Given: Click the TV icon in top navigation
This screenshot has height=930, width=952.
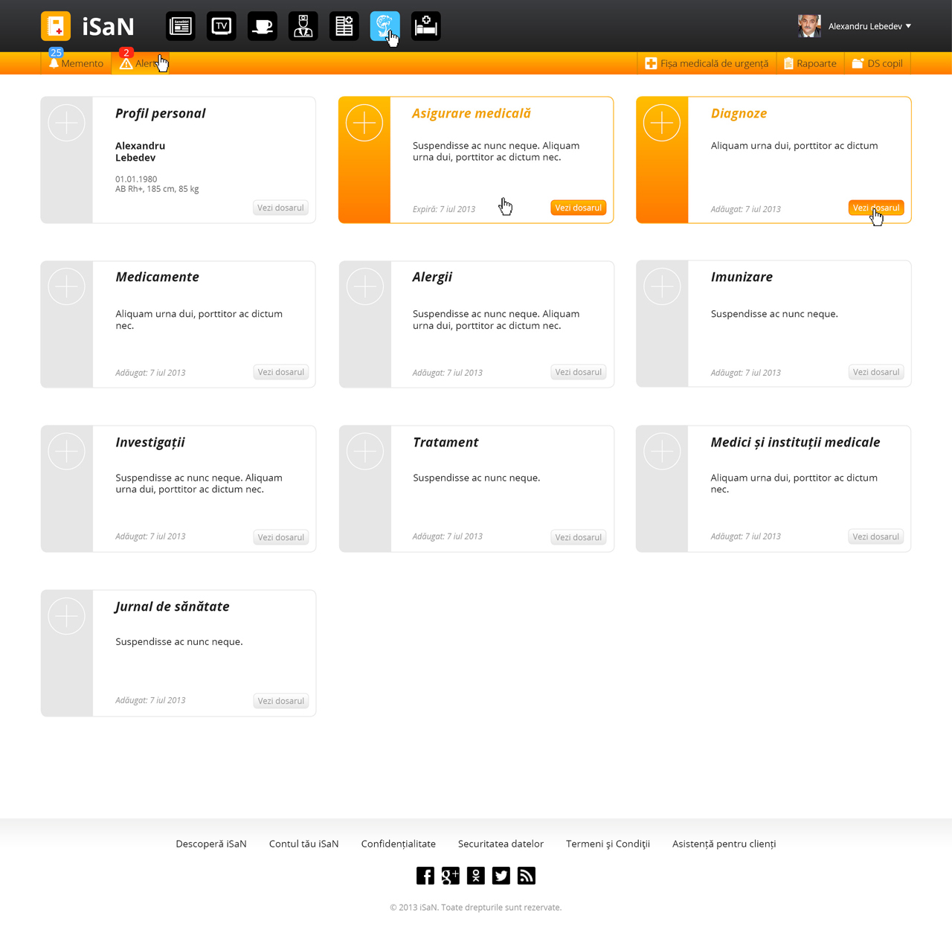Looking at the screenshot, I should pyautogui.click(x=222, y=26).
